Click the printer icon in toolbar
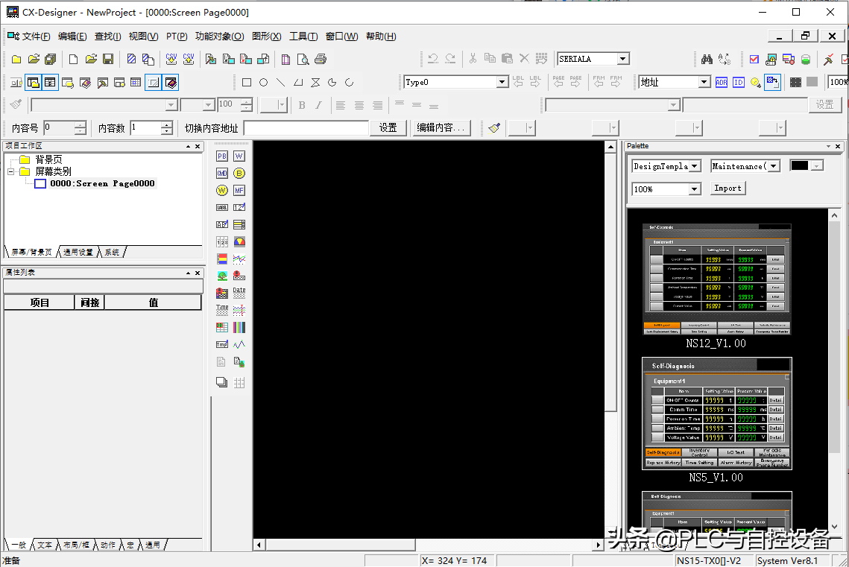849x567 pixels. point(321,60)
